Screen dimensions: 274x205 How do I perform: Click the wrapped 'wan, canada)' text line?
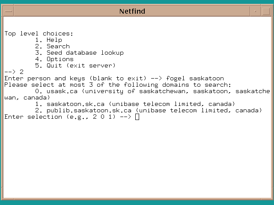tap(27, 98)
